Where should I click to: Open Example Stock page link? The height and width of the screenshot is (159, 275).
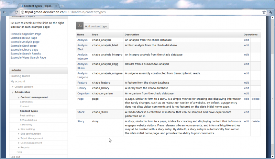[x=23, y=46]
